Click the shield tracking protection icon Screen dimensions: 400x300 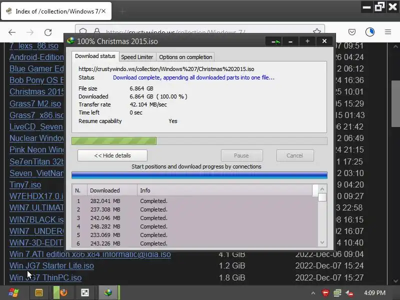[83, 31]
